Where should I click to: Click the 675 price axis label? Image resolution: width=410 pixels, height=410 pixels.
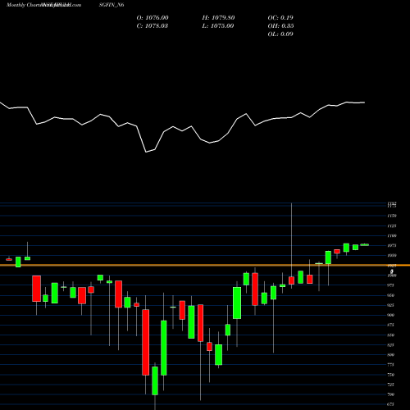click(391, 404)
